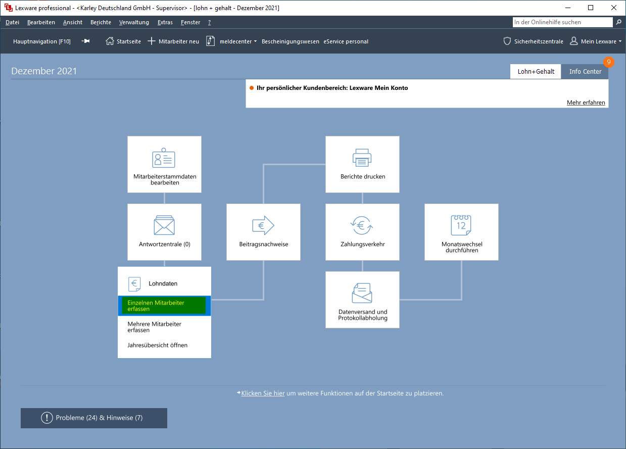Image resolution: width=626 pixels, height=449 pixels.
Task: Select Mehrere Mitarbeiter erfassen
Action: [x=164, y=327]
